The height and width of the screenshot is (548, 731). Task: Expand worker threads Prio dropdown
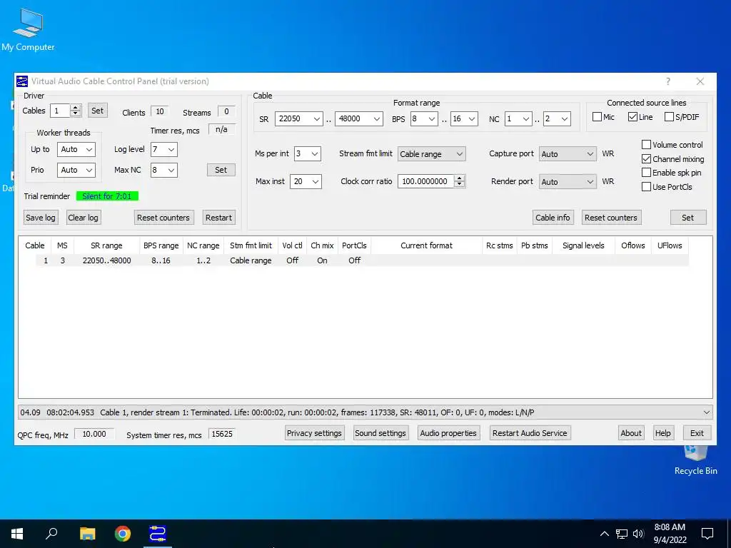click(x=76, y=170)
